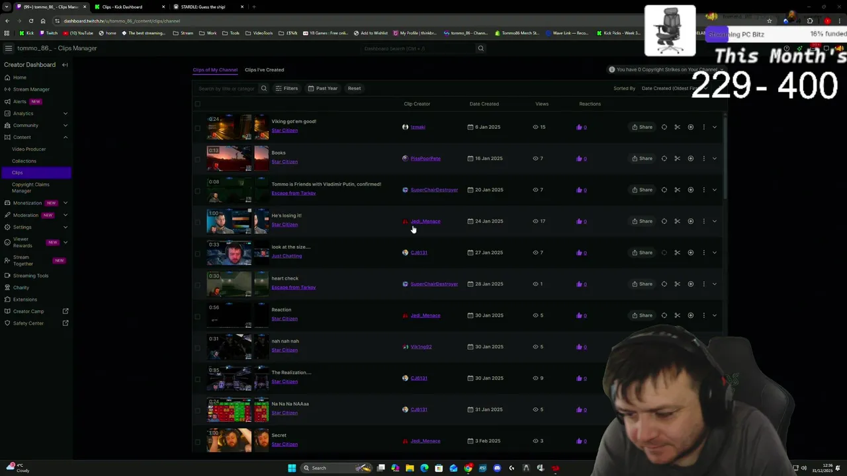Collapse the Content section
Screen dimensions: 847x476
[65, 137]
